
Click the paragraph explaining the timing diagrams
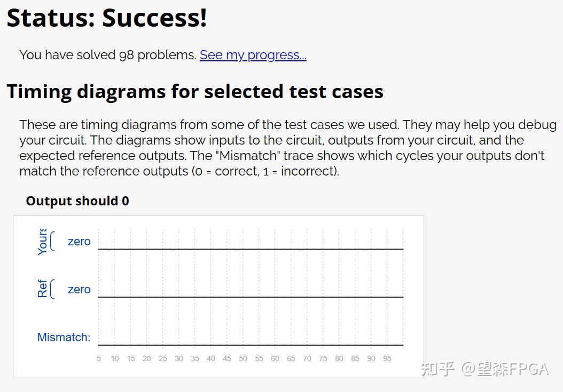click(x=287, y=148)
